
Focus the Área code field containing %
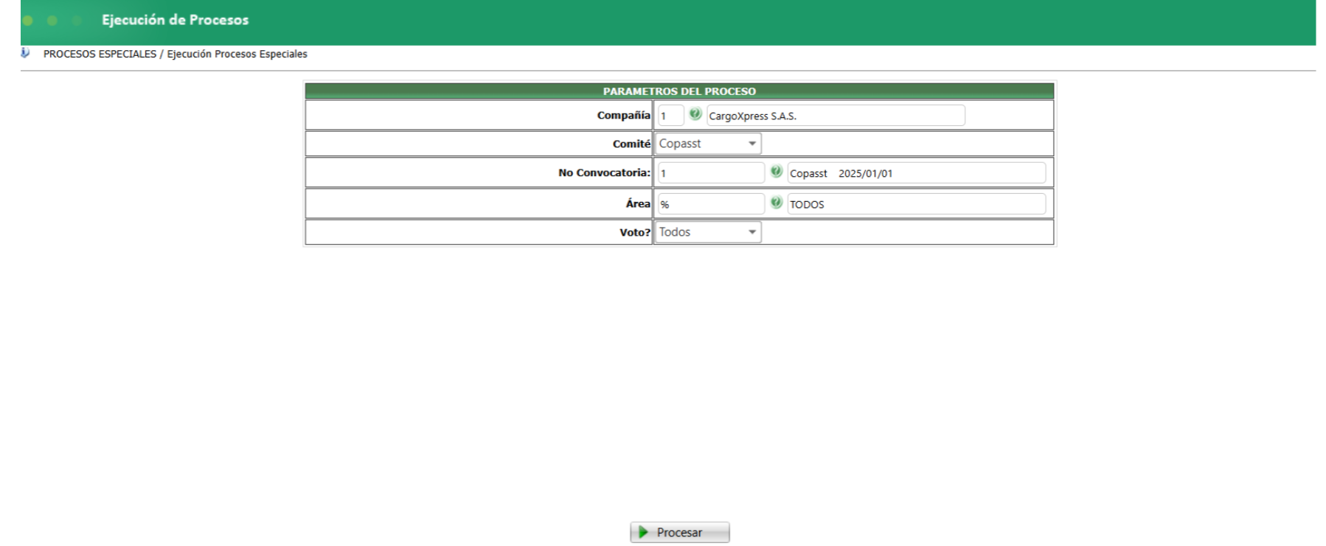pyautogui.click(x=711, y=204)
